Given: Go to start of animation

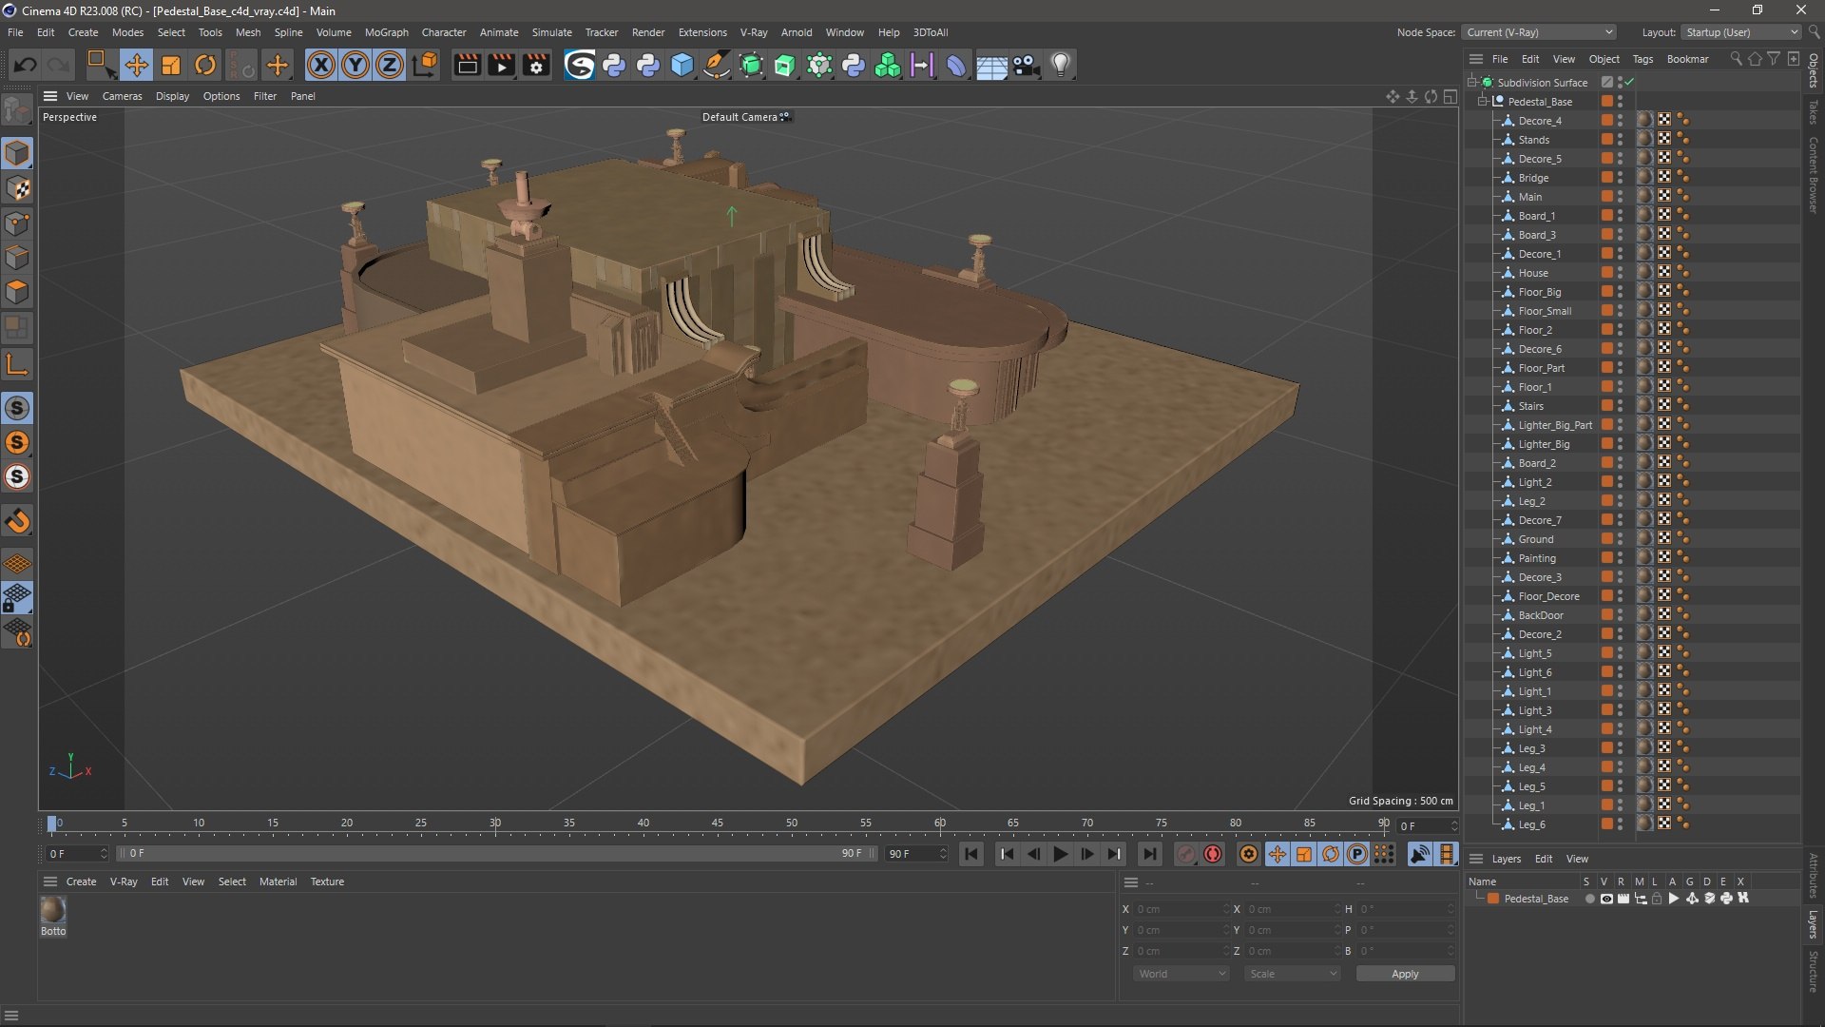Looking at the screenshot, I should click(x=970, y=854).
